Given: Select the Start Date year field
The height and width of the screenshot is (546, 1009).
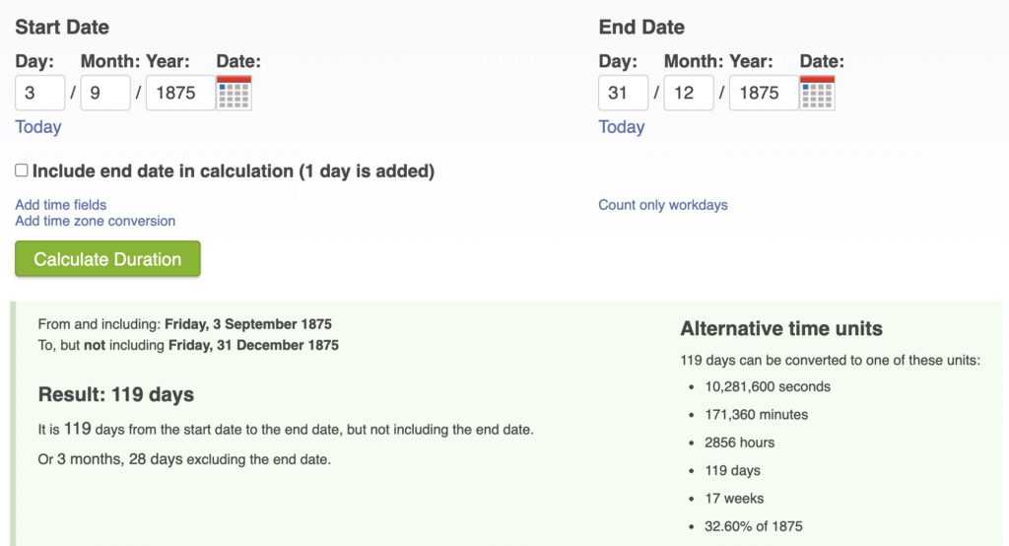Looking at the screenshot, I should 179,93.
